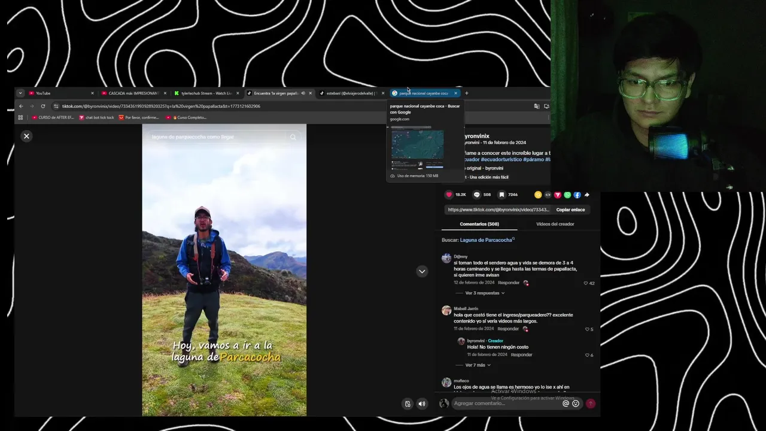Click the tiktok.com address bar URL
The width and height of the screenshot is (766, 431).
coord(161,107)
